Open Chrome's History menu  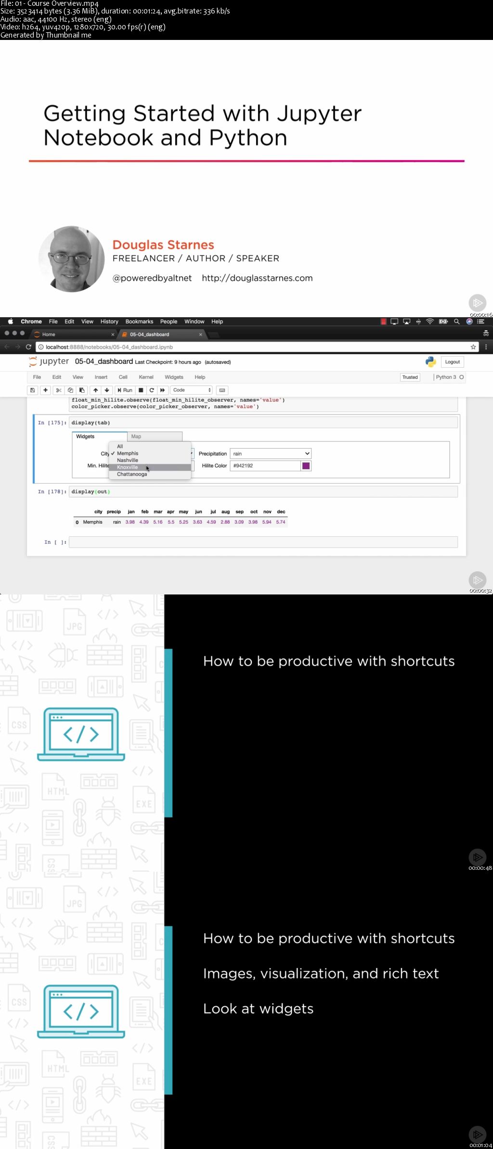coord(109,321)
